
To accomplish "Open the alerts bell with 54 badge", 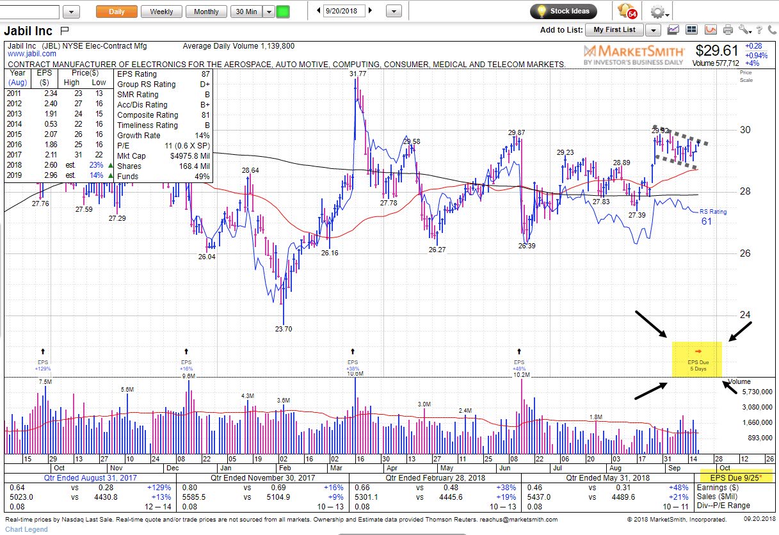I will tap(627, 11).
